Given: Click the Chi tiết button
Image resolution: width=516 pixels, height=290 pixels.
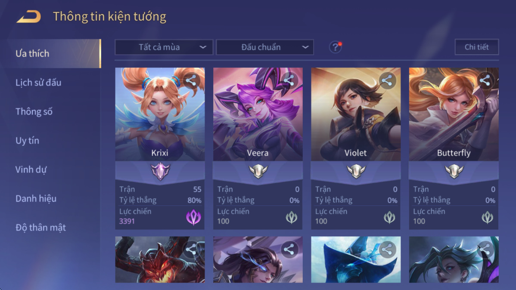Looking at the screenshot, I should (x=476, y=47).
